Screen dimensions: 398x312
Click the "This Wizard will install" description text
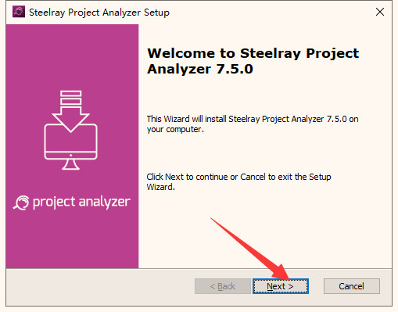[253, 124]
